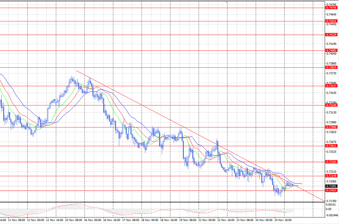This screenshot has width=339, height=224.
Task: Click the time label 22 Nov 00:00
Action: coord(207,220)
